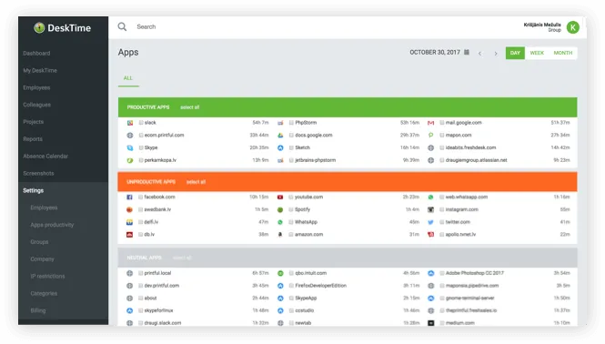Switch to the ALL tab
The image size is (605, 344).
click(128, 78)
